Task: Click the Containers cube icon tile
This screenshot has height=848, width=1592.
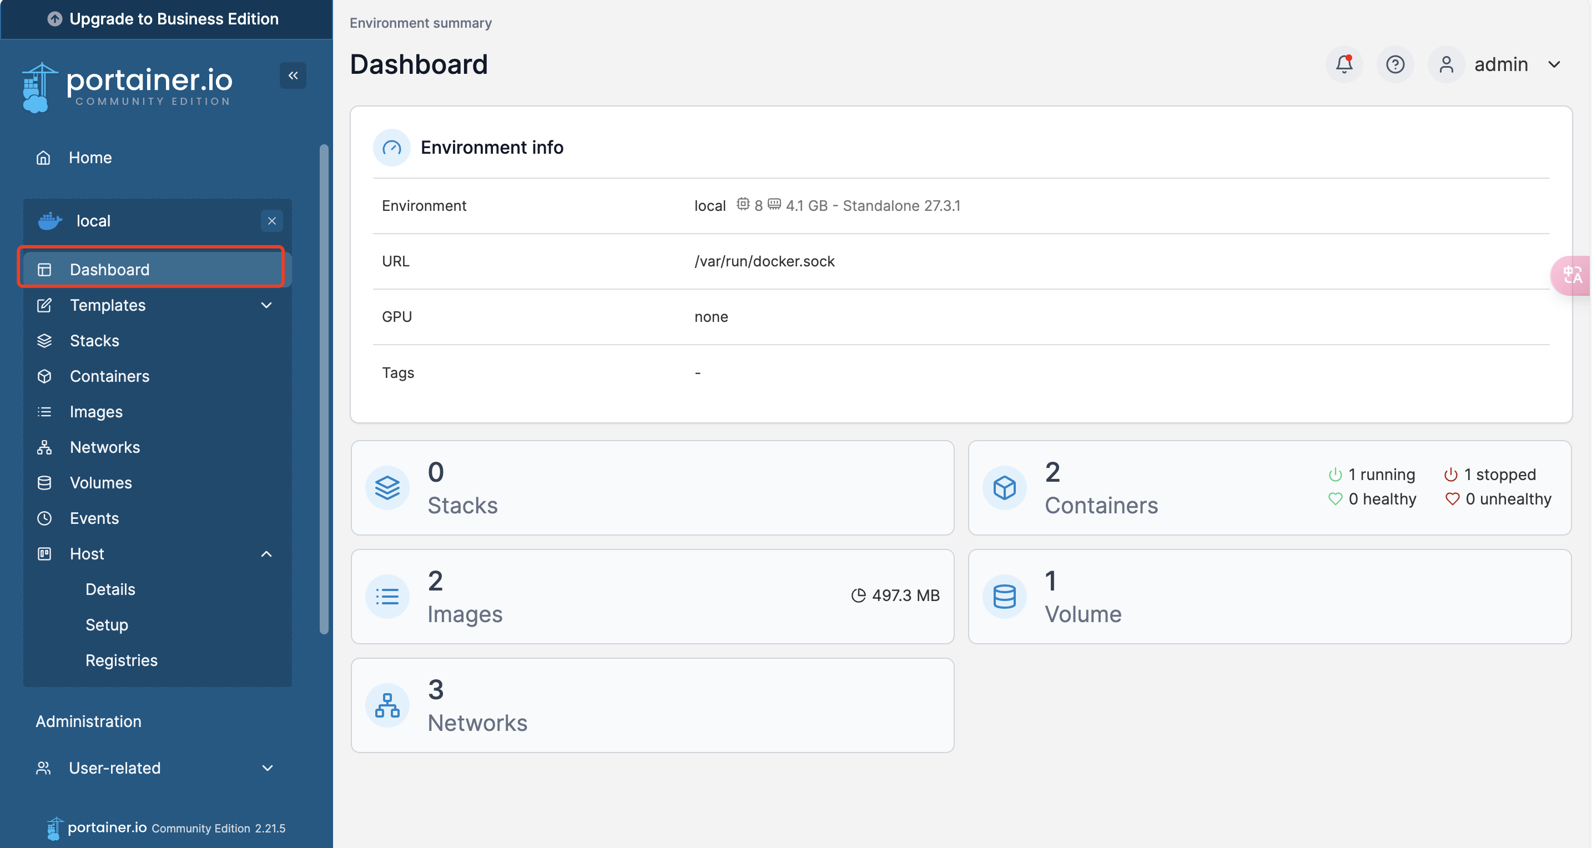Action: pyautogui.click(x=1004, y=488)
